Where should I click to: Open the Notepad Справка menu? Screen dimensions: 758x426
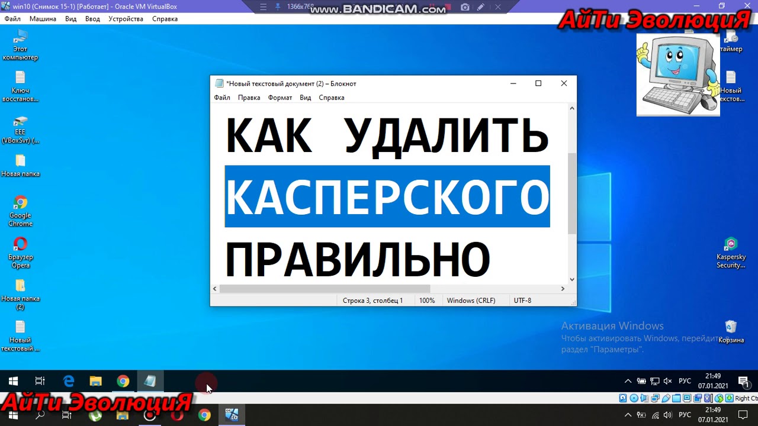(x=332, y=98)
